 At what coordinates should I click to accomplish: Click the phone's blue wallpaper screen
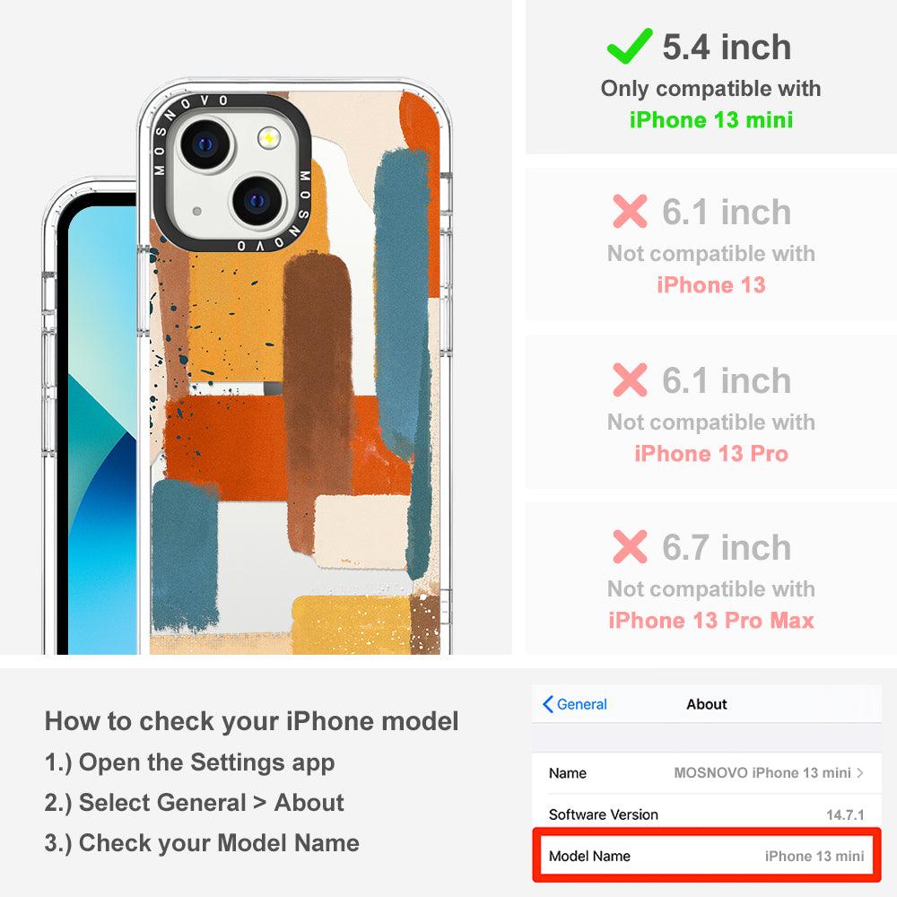coord(102,429)
